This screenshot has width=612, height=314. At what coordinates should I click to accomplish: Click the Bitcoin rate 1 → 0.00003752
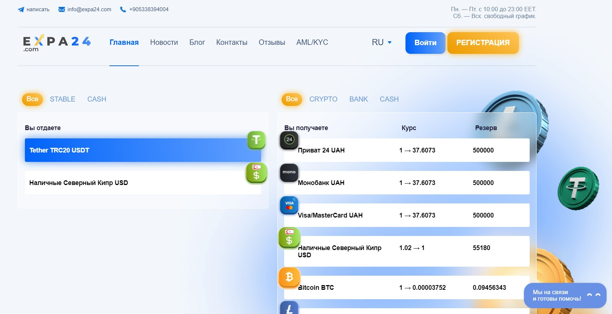coord(422,288)
